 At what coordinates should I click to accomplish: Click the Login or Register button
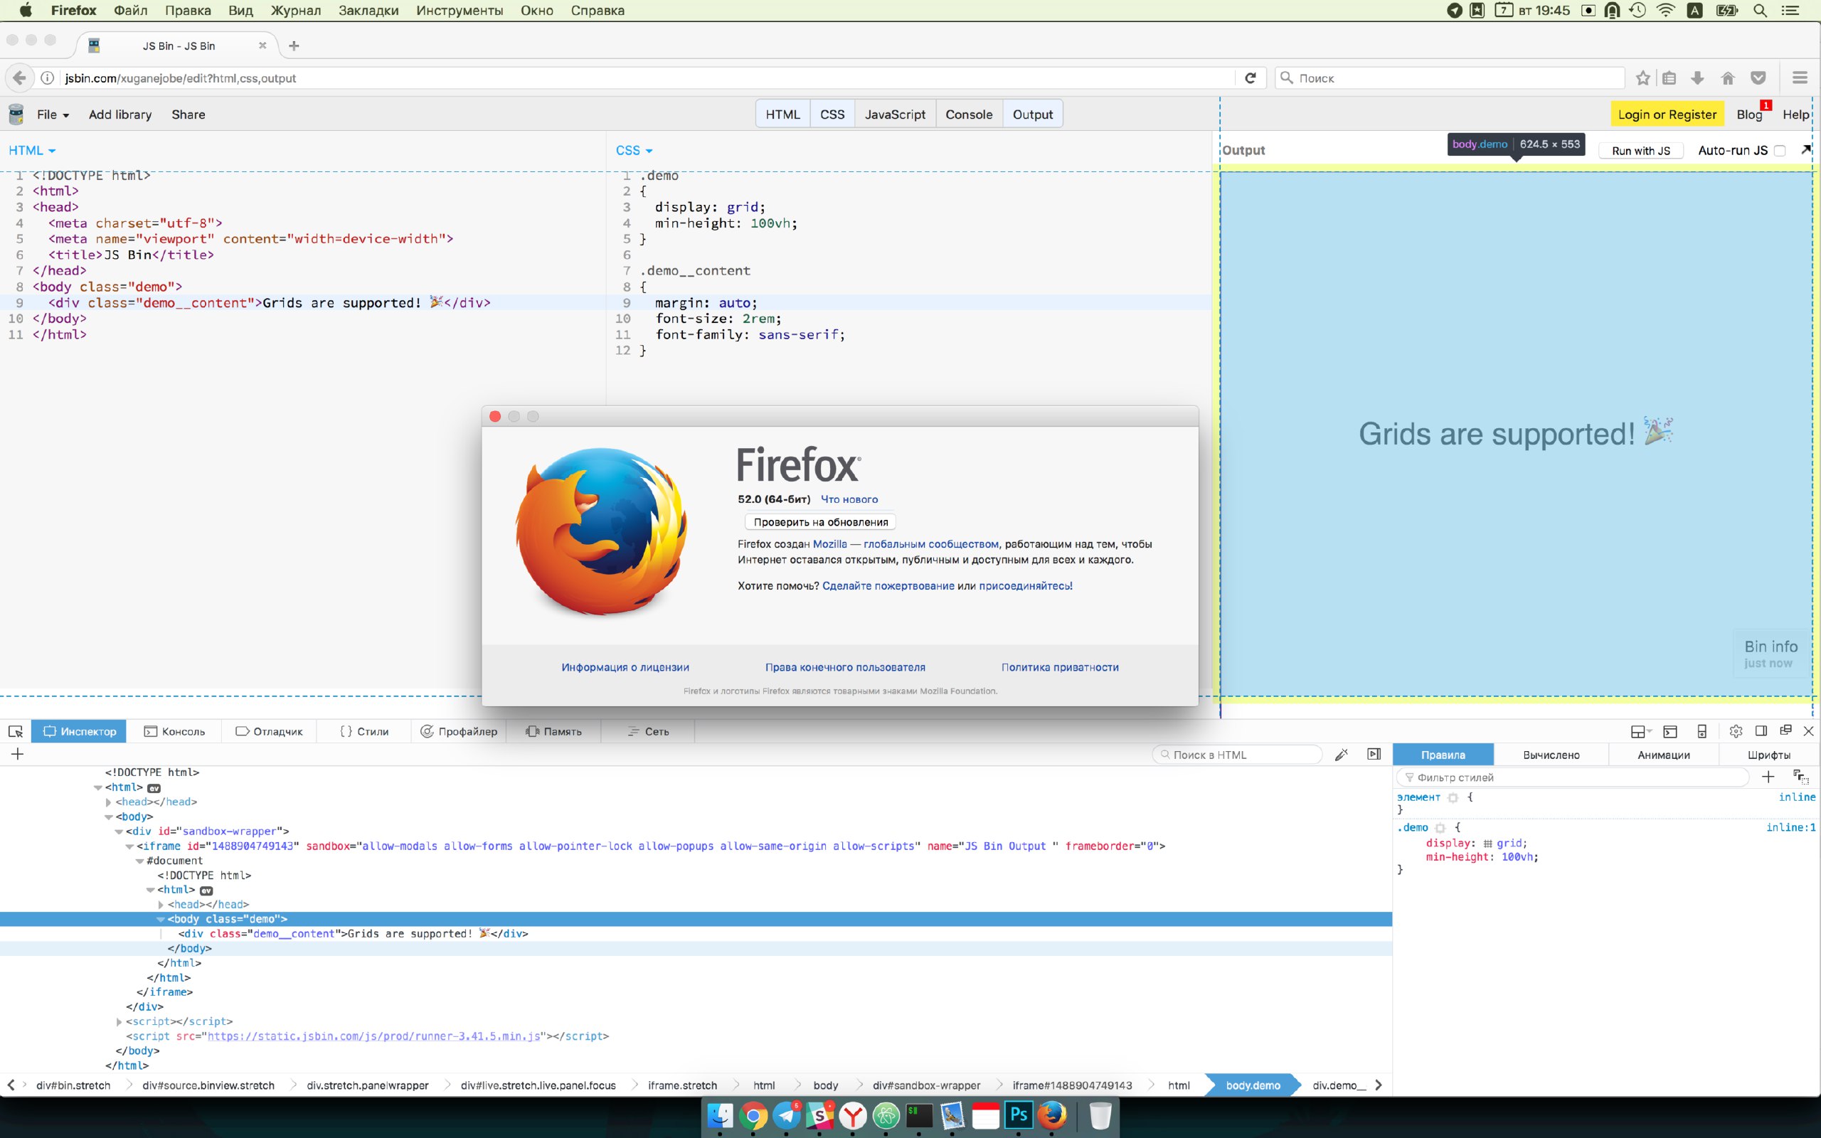(1667, 115)
